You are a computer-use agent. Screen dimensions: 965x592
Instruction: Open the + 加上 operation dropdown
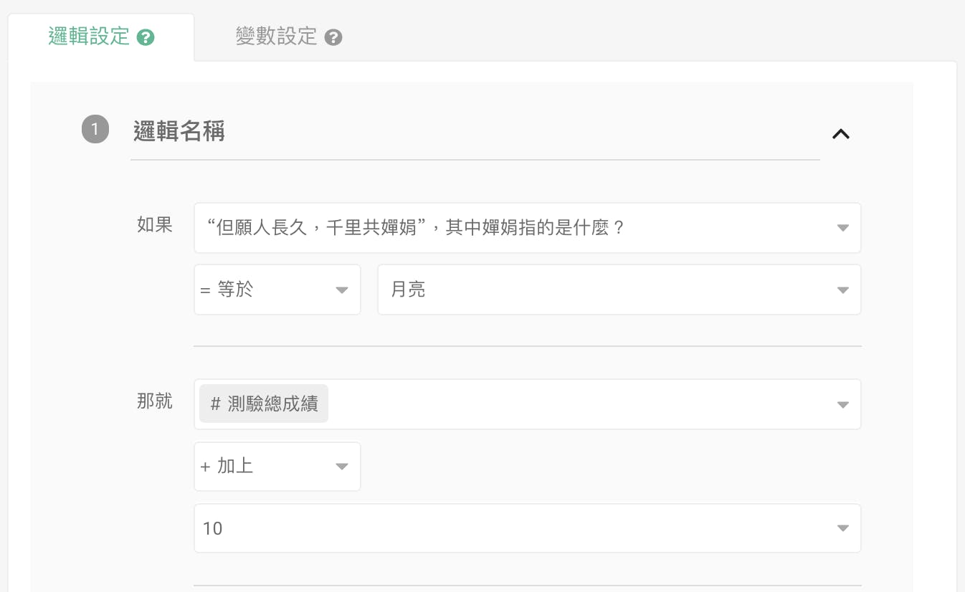point(277,467)
